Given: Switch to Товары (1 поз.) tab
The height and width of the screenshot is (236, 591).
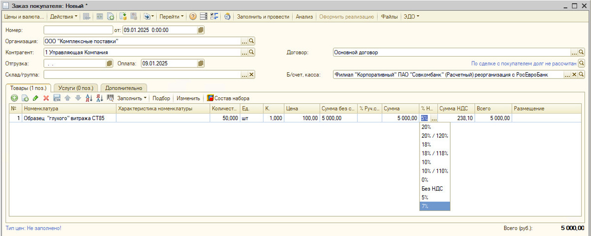Looking at the screenshot, I should coord(29,88).
